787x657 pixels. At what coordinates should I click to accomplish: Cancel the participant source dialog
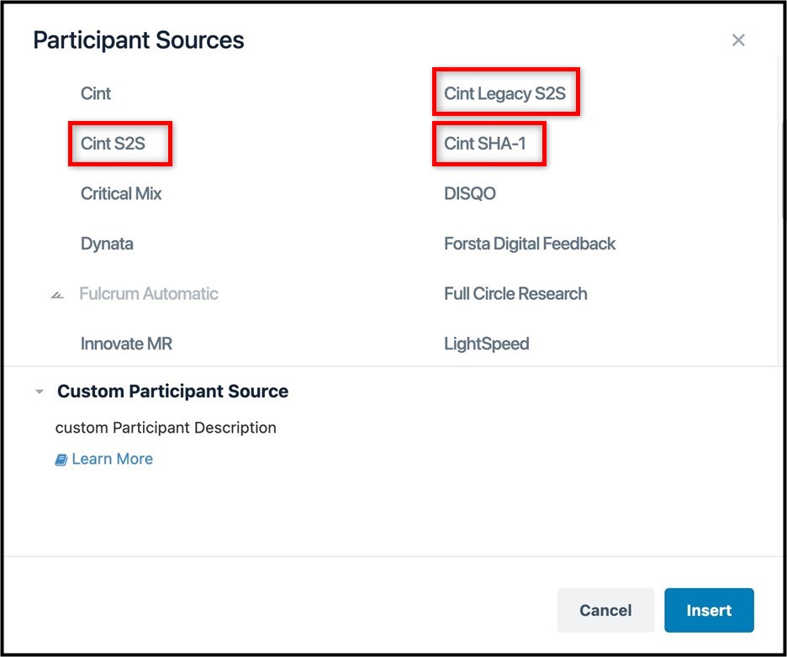[605, 610]
